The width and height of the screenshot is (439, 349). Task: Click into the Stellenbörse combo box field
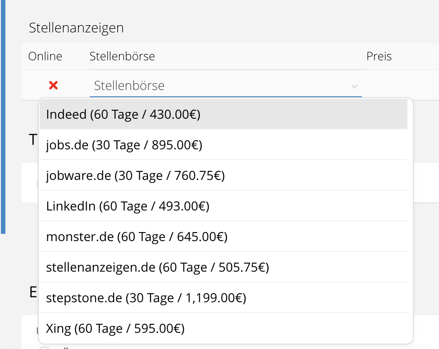(216, 85)
